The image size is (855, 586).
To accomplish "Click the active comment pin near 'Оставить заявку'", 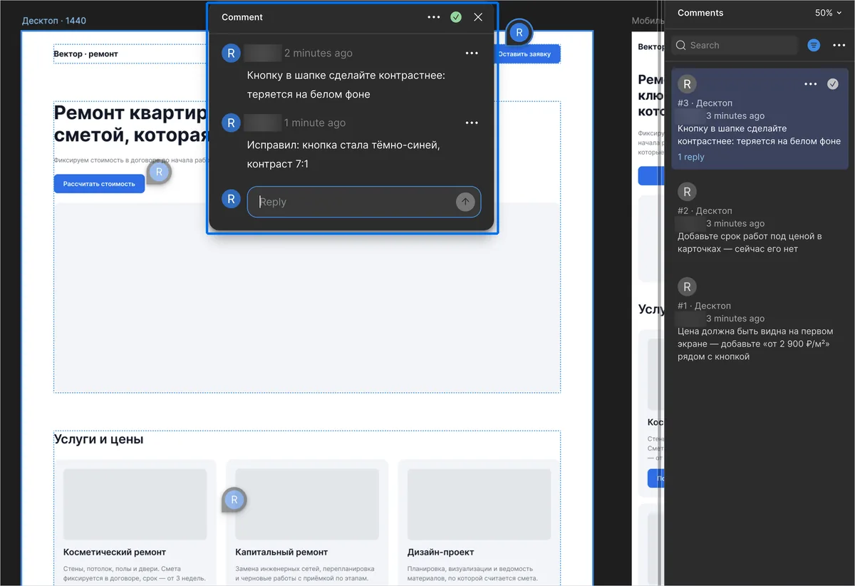I will tap(519, 32).
